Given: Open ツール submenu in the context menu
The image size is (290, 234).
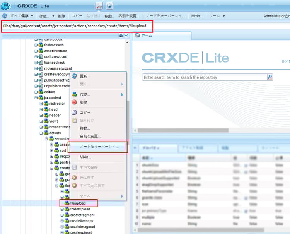Looking at the screenshot, I should coord(98,196).
